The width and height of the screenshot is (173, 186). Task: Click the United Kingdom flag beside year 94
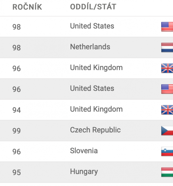pyautogui.click(x=167, y=110)
